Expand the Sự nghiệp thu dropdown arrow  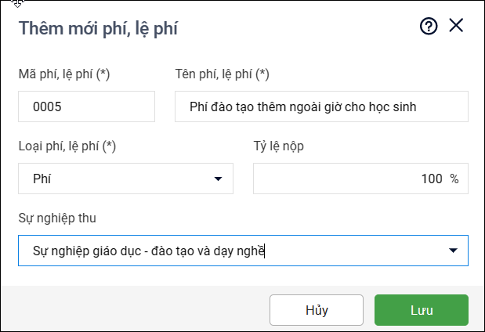point(453,251)
